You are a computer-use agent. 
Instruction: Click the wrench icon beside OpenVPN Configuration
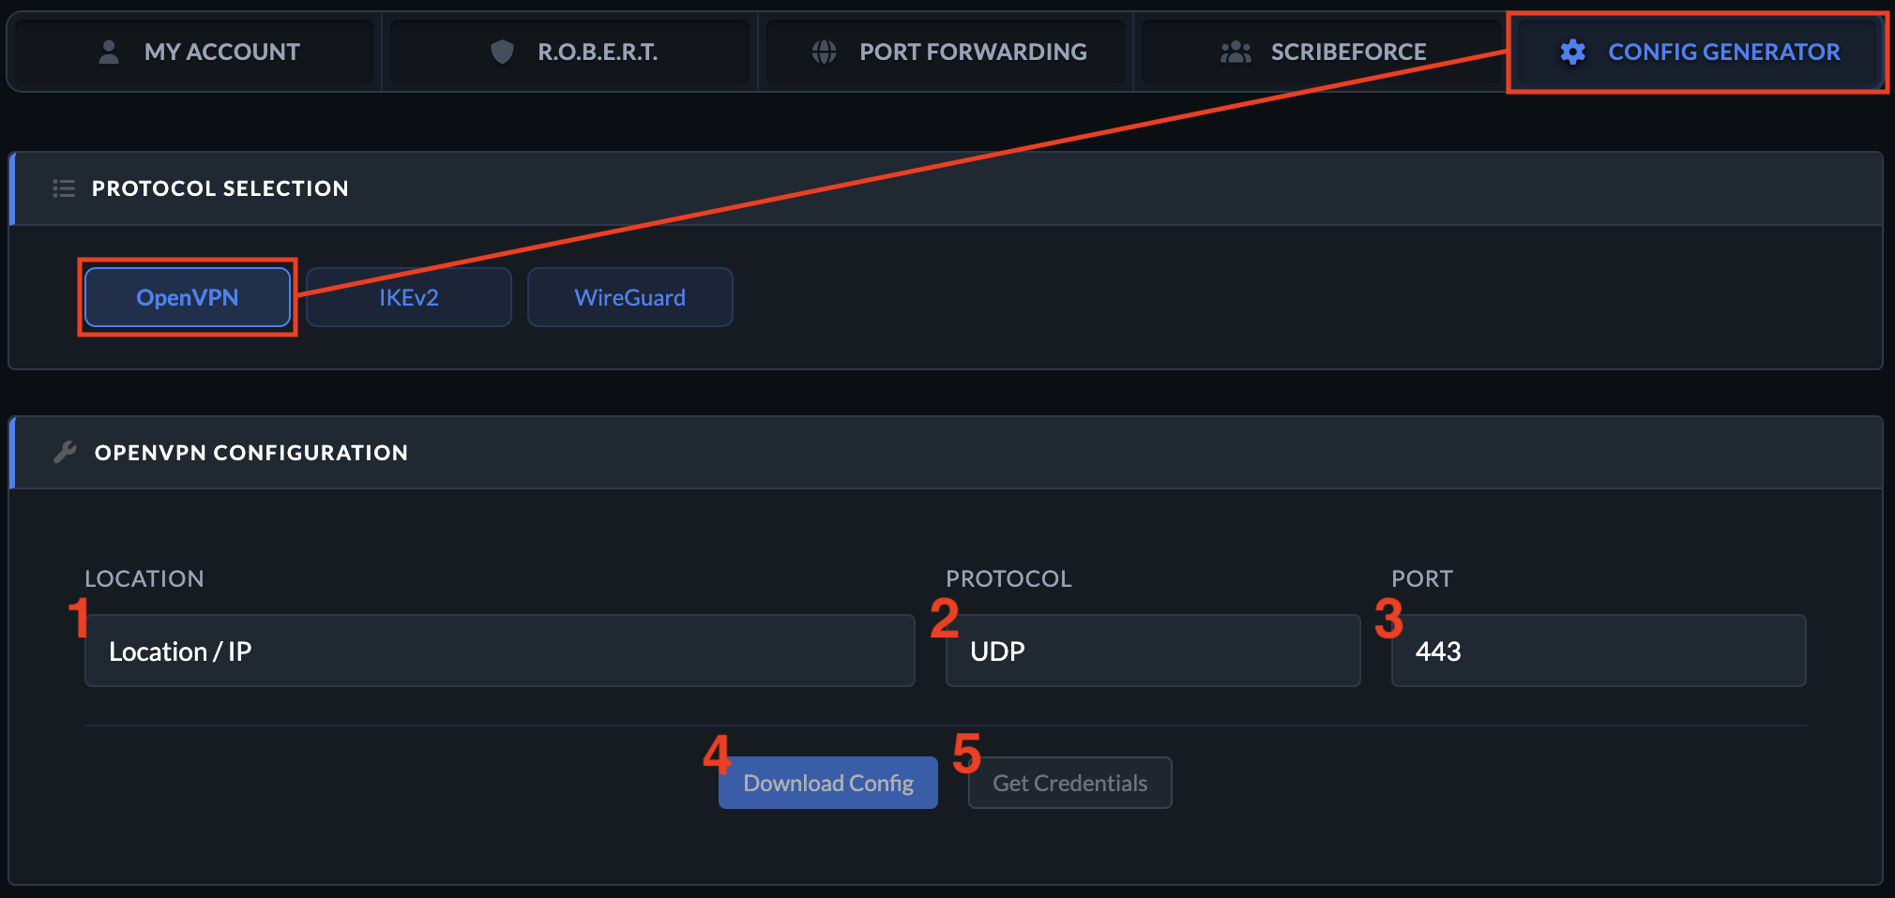pos(64,452)
